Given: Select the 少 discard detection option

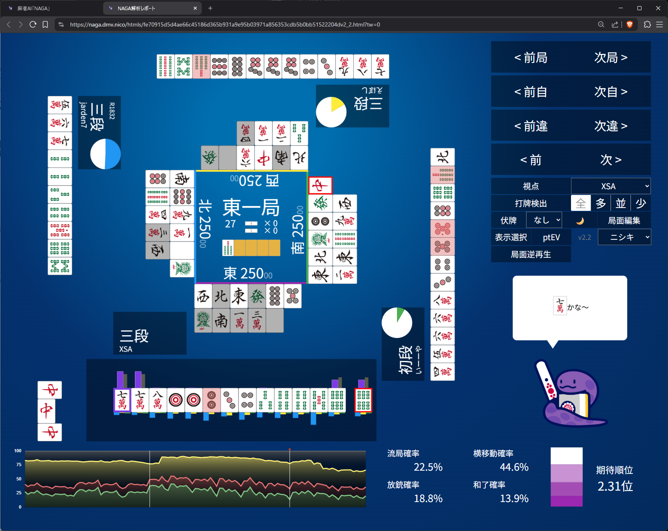Looking at the screenshot, I should (641, 203).
